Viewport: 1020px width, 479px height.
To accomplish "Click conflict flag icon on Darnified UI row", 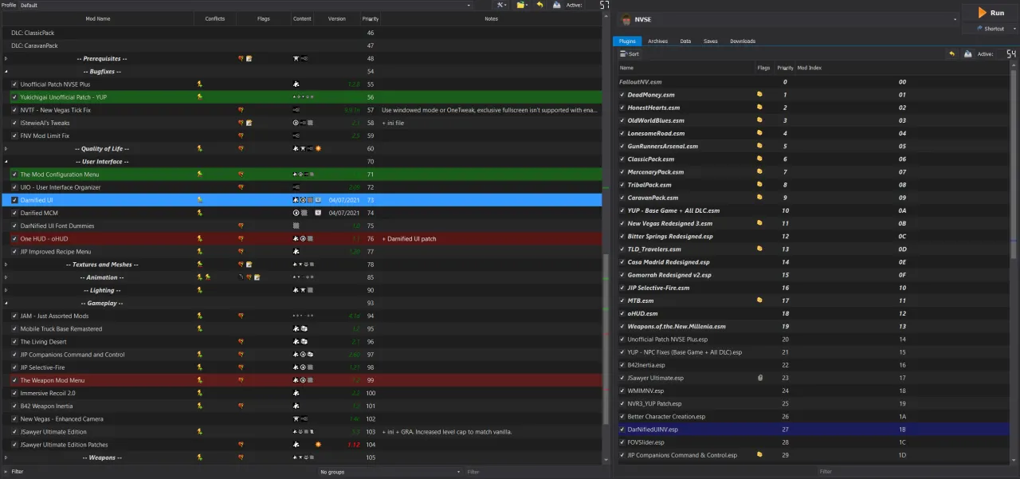I will 199,200.
